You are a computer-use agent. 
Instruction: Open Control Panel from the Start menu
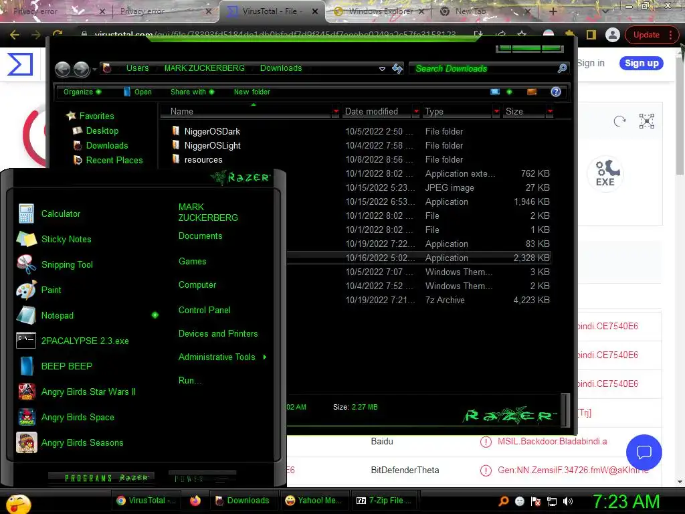pos(205,311)
